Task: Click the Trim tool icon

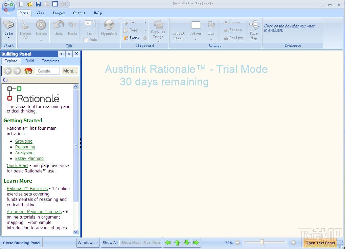Action: [x=90, y=25]
